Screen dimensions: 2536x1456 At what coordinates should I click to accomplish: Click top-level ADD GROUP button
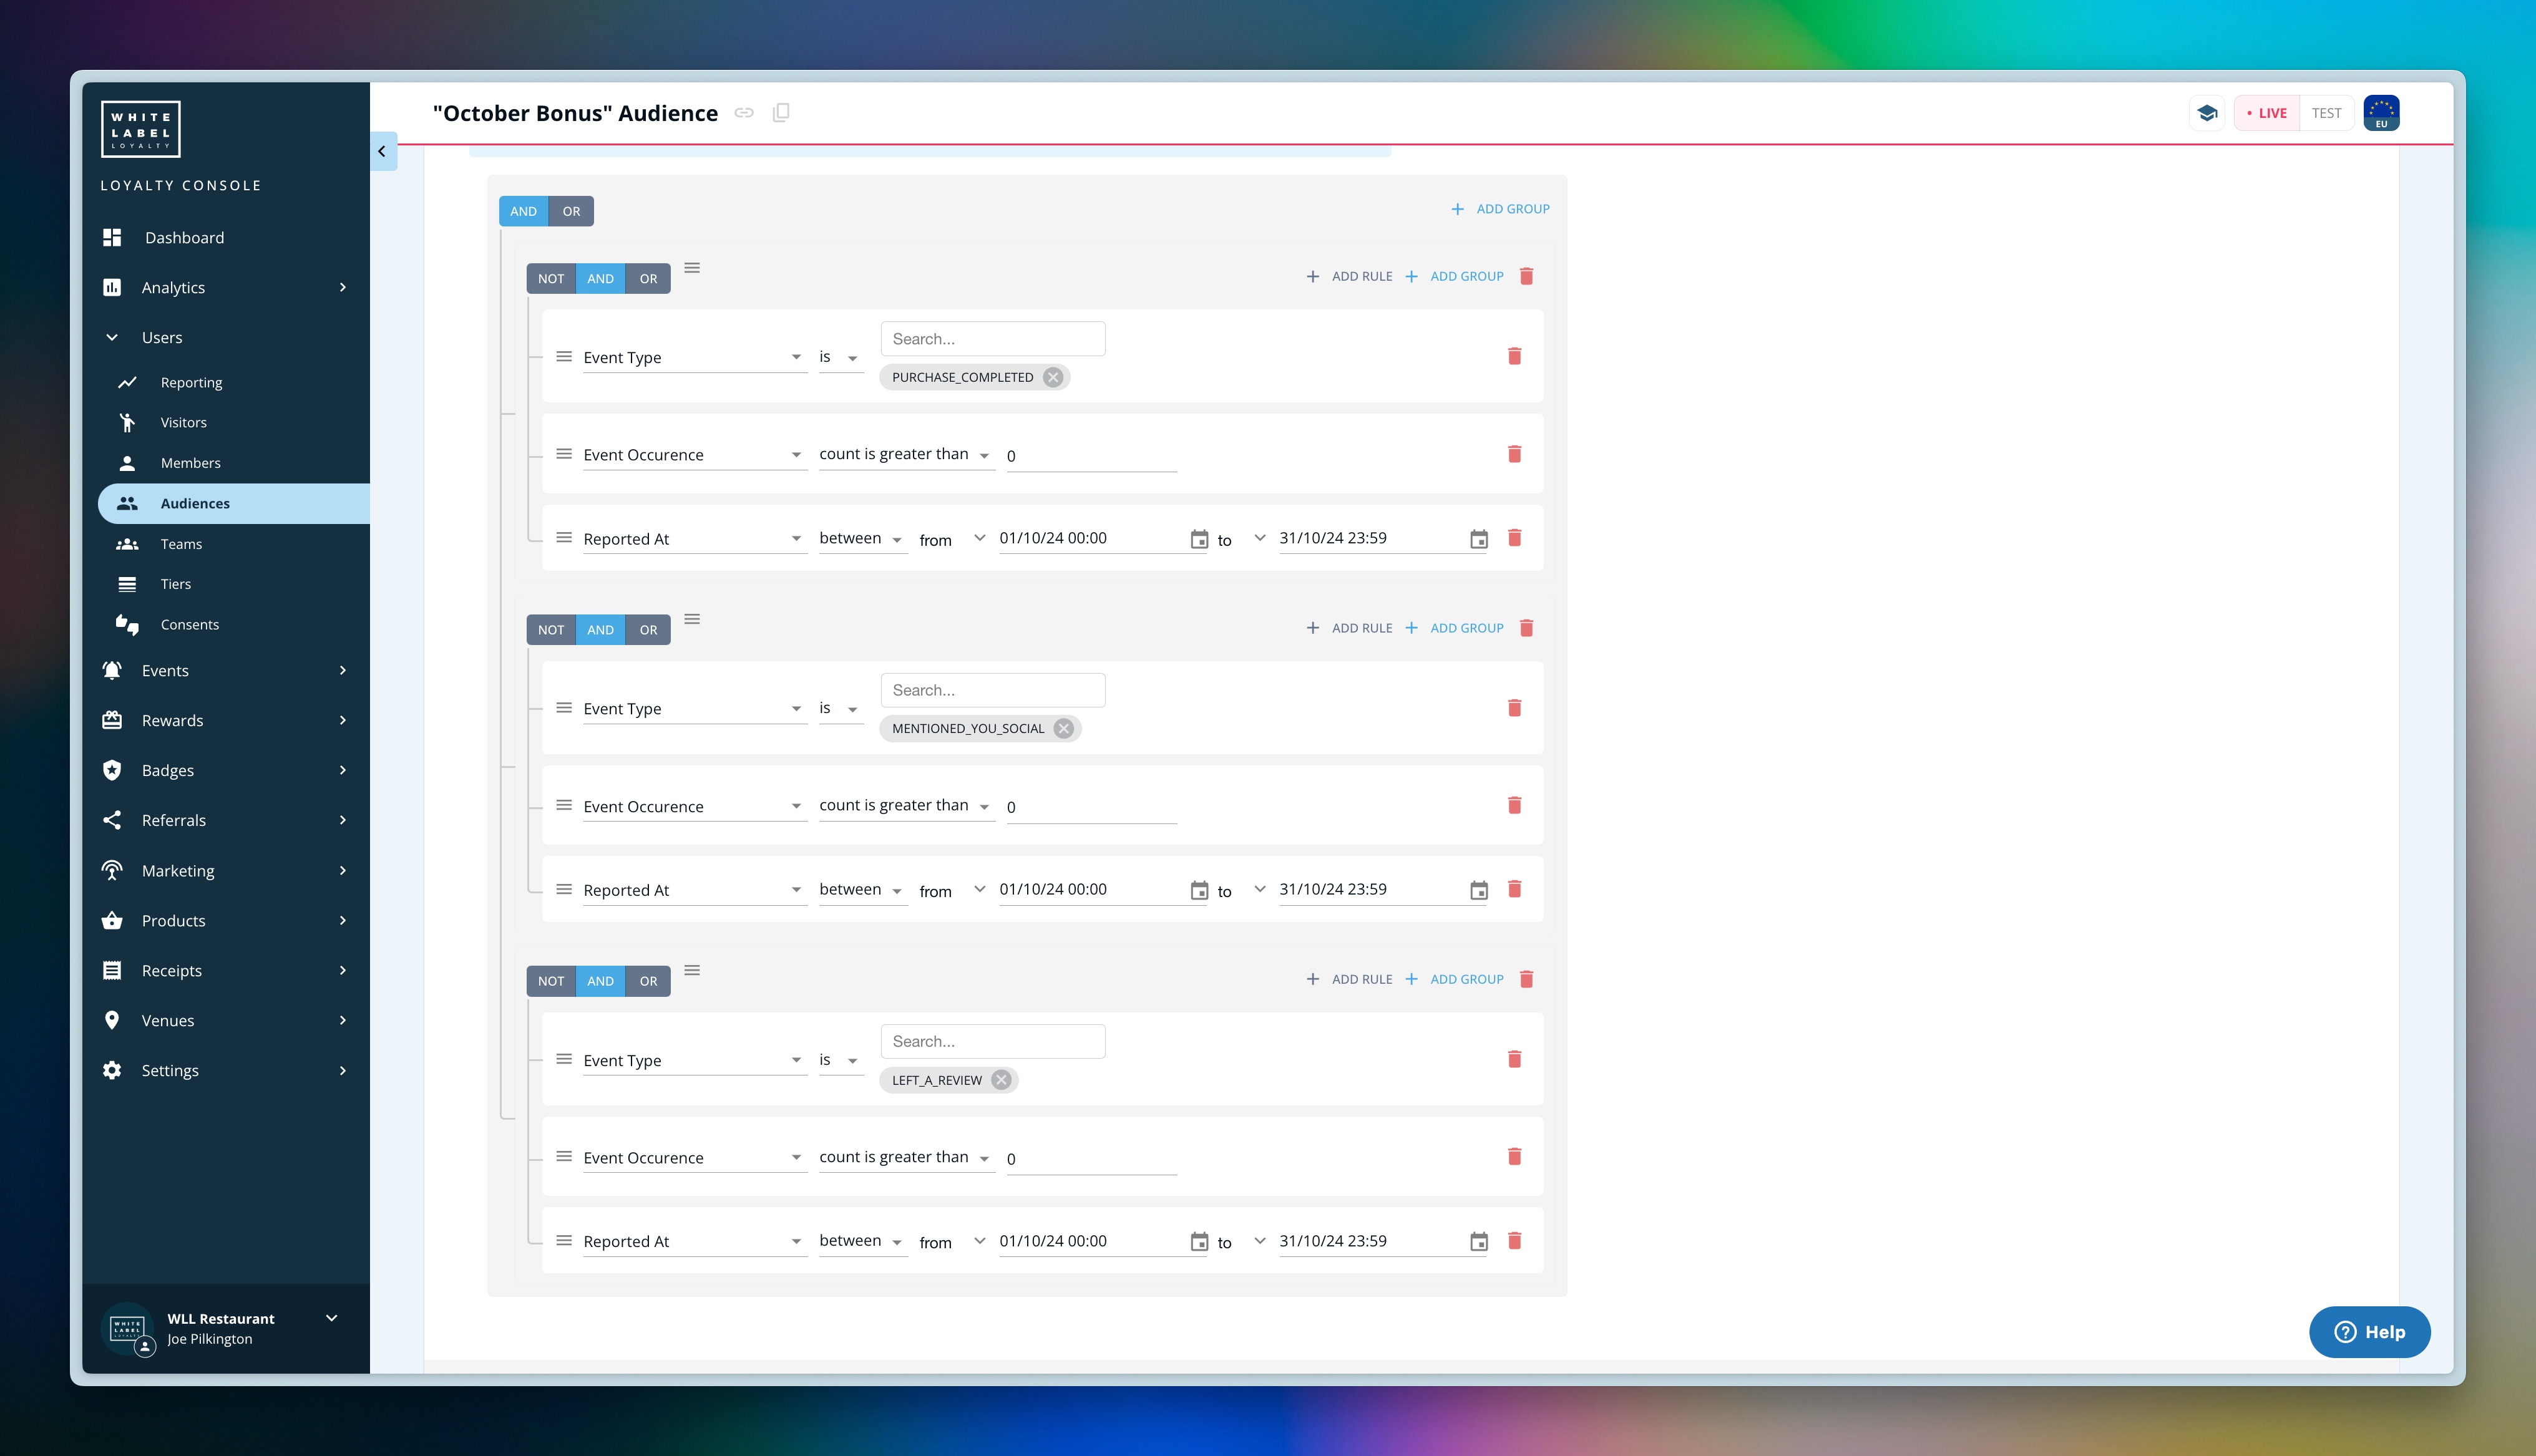1500,209
